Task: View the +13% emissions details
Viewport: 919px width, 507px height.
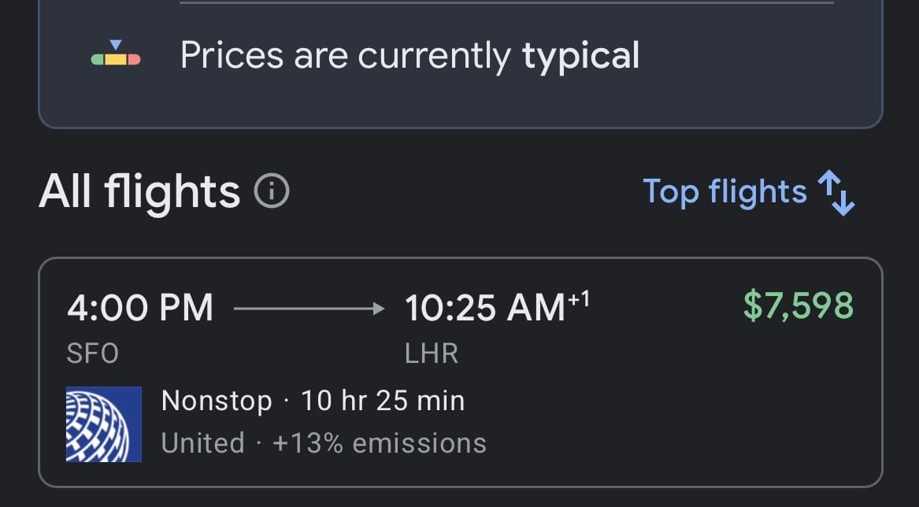Action: point(380,443)
